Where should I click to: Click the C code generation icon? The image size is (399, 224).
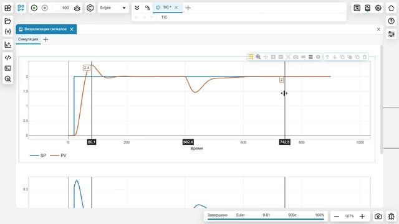[90, 8]
